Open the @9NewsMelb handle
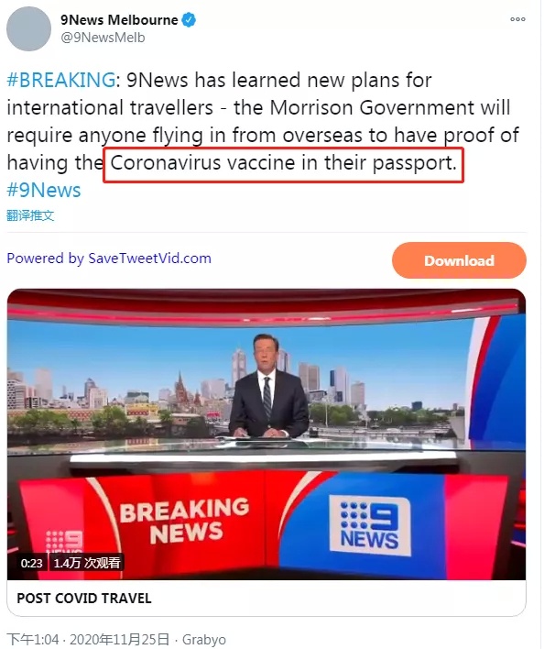Screen dimensions: 544x649 pos(103,38)
